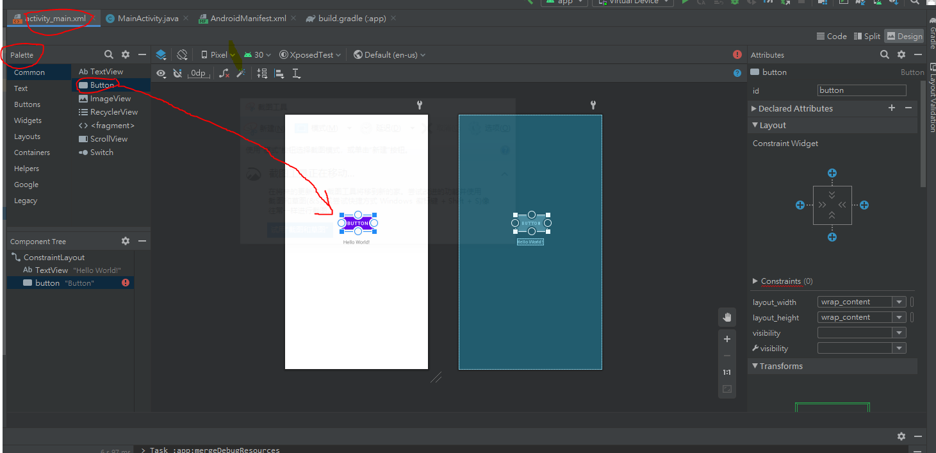Select the infer constraints magic wand icon
936x453 pixels.
[x=240, y=73]
